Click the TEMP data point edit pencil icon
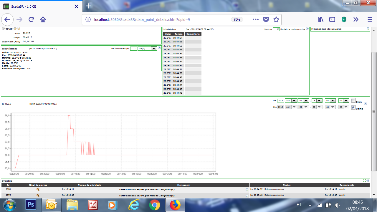This screenshot has height=212, width=377. pos(15,29)
